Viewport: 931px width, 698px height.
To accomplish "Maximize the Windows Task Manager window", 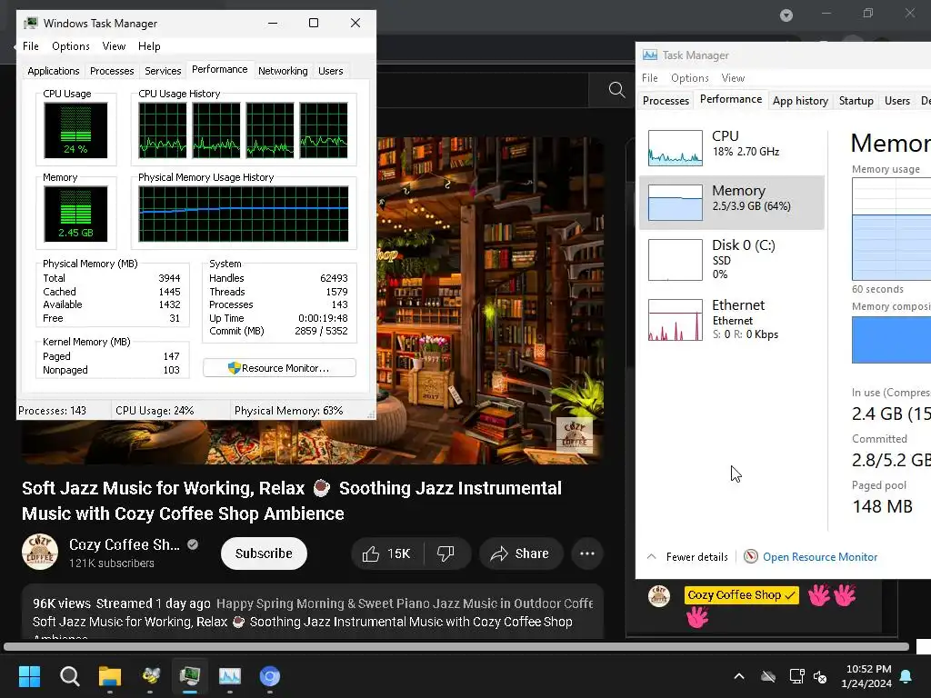I will (314, 23).
